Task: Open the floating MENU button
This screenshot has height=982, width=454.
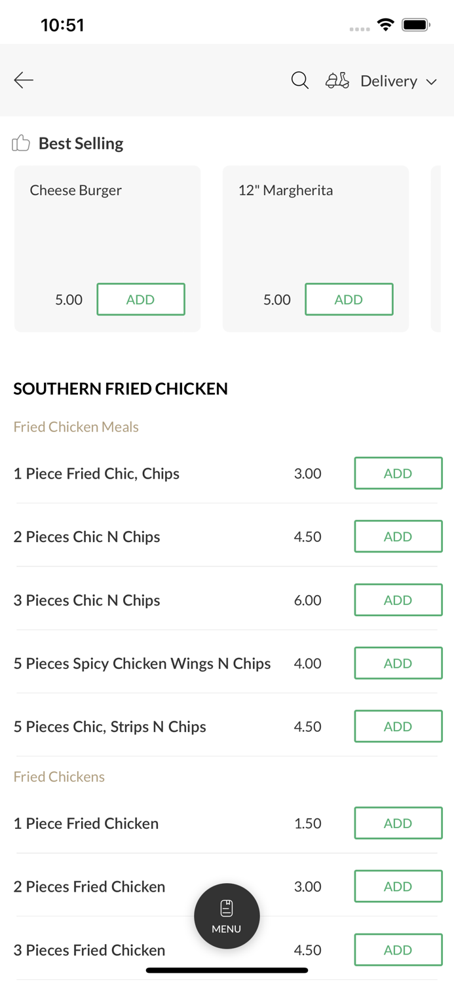Action: pos(227,915)
